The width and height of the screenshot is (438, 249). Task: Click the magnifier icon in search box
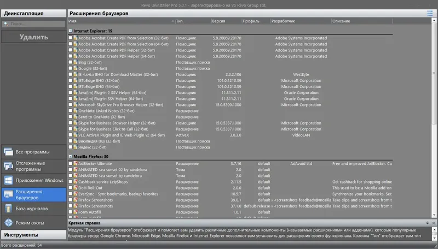pyautogui.click(x=6, y=24)
